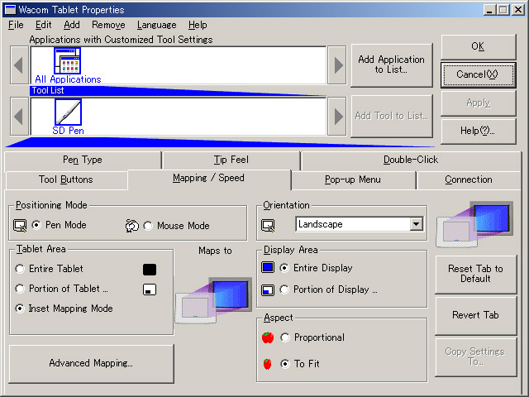Viewport: 529px width, 397px height.
Task: Open the Edit menu
Action: point(43,25)
